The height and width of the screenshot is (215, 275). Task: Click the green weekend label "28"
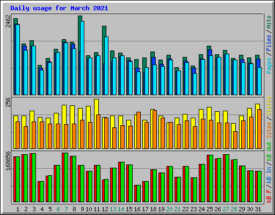(x=234, y=209)
